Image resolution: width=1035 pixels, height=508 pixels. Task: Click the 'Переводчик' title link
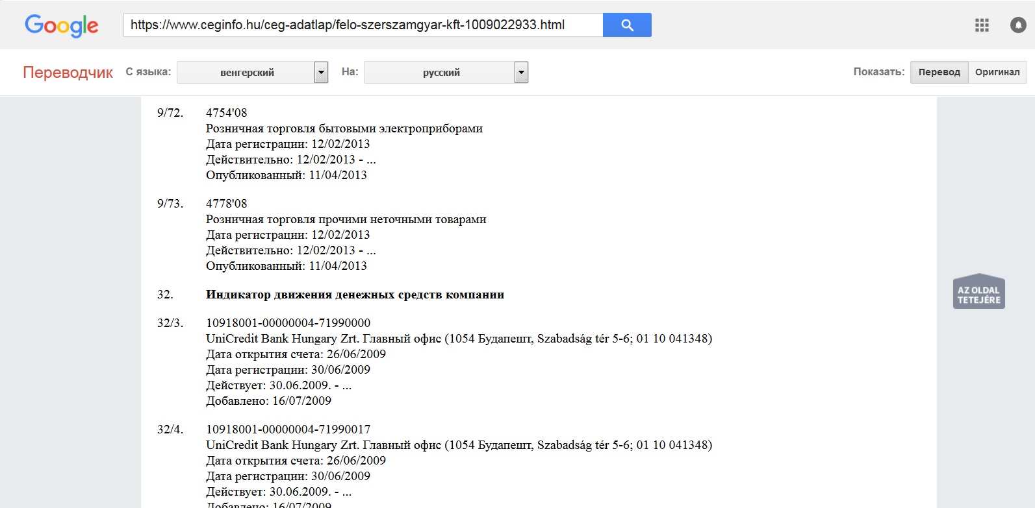click(x=68, y=72)
